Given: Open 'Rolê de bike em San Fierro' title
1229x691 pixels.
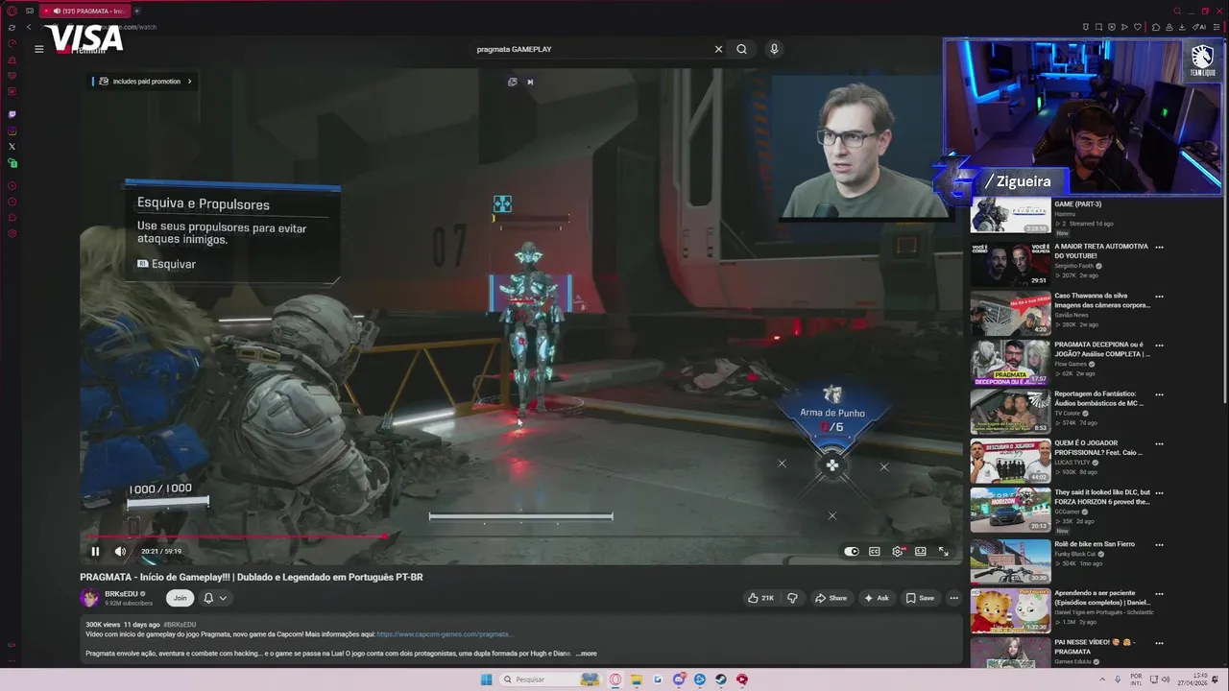Looking at the screenshot, I should tap(1095, 544).
